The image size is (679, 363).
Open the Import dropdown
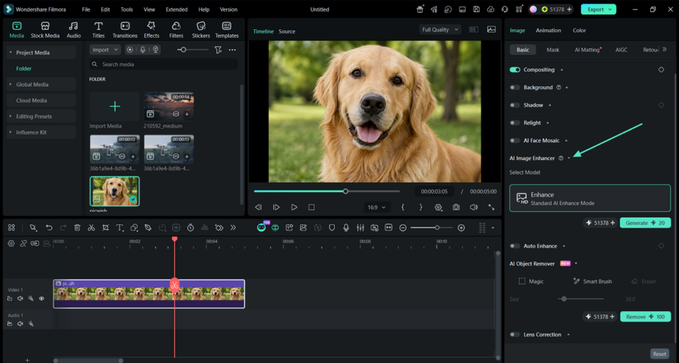pyautogui.click(x=105, y=50)
